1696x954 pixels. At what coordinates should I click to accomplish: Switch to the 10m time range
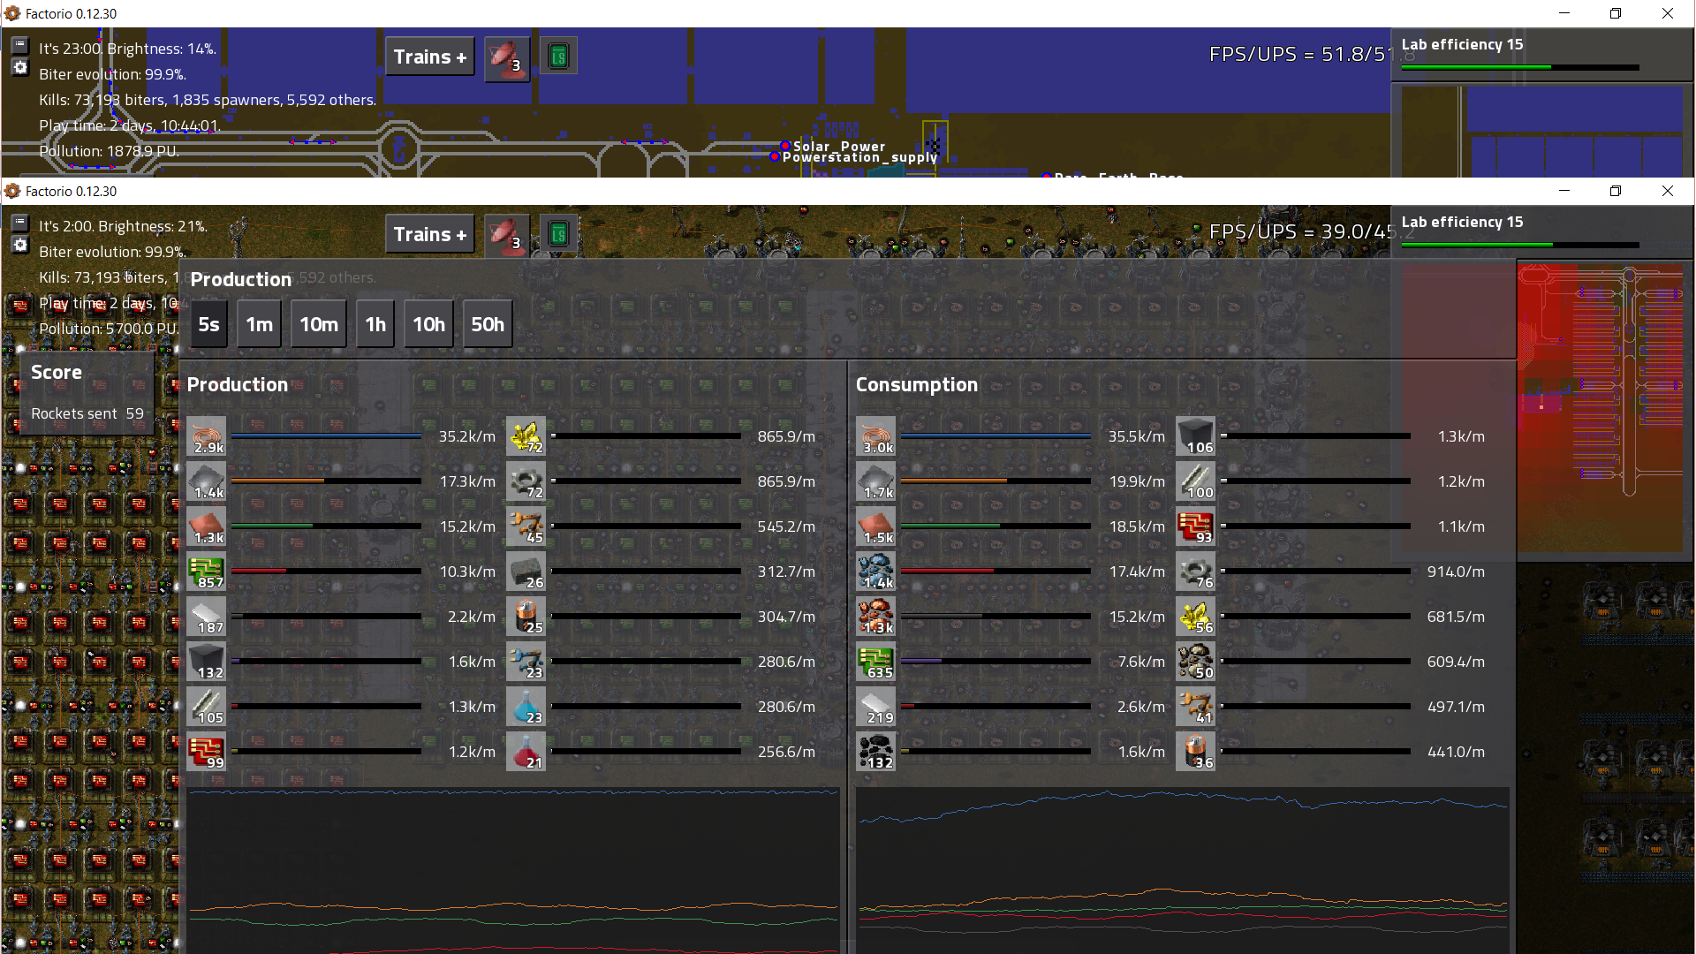tap(318, 324)
